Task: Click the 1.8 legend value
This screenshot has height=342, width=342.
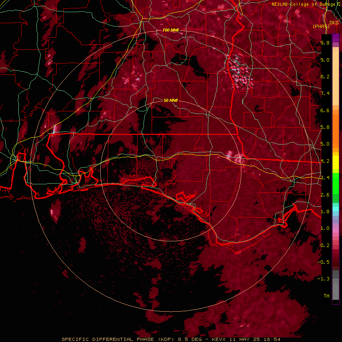Action: [325, 212]
